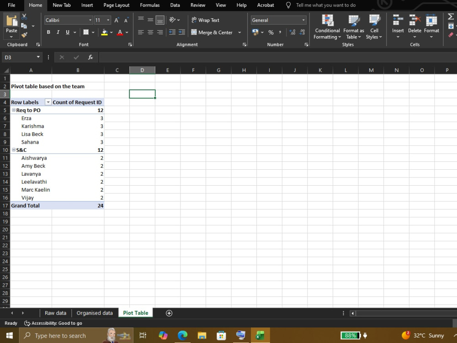Screen dimensions: 457x343
Task: Apply Accounting Number Format icon
Action: [x=255, y=32]
